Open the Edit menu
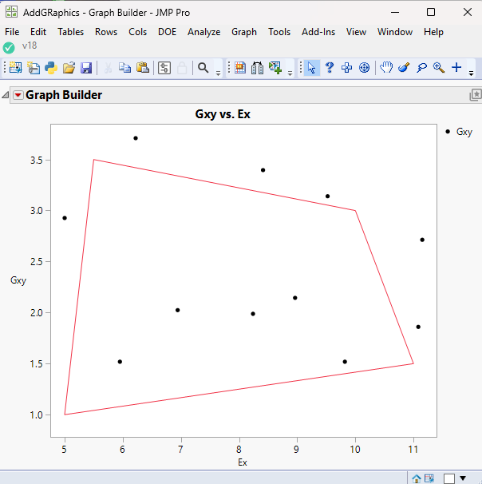Image resolution: width=482 pixels, height=484 pixels. point(38,32)
